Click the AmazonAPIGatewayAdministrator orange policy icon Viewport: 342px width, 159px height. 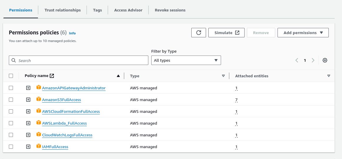[39, 87]
